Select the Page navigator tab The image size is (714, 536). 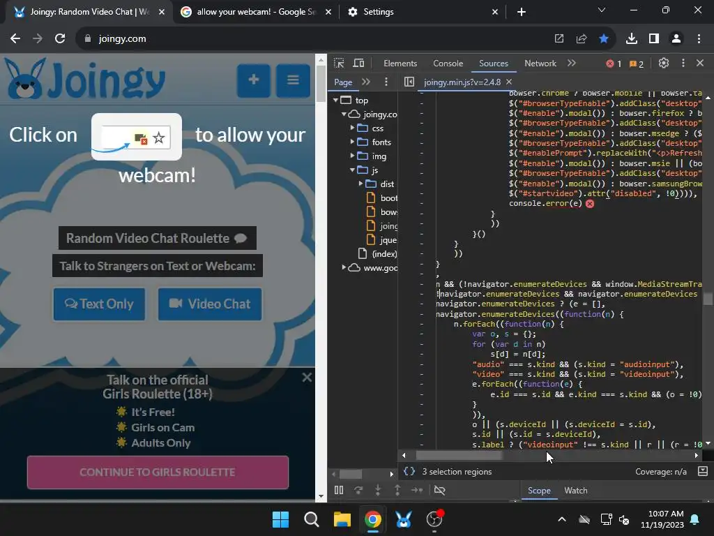pos(343,82)
